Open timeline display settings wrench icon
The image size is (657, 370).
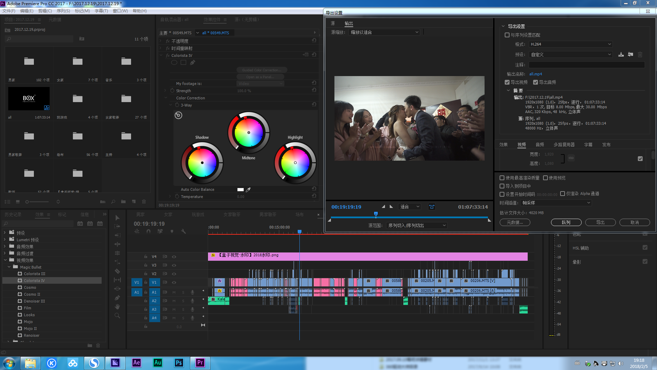183,231
